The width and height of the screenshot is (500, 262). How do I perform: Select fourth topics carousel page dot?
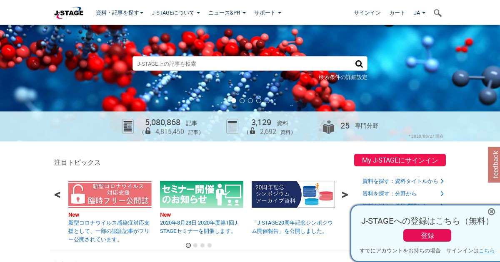coord(210,245)
